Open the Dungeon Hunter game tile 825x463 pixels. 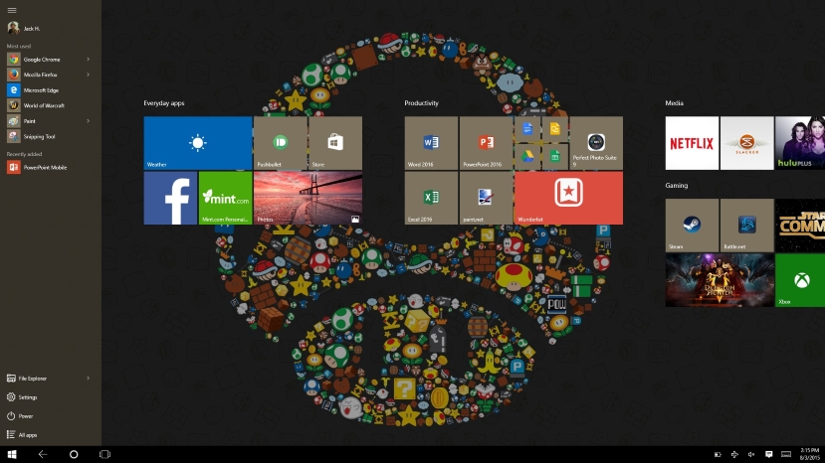coord(720,280)
